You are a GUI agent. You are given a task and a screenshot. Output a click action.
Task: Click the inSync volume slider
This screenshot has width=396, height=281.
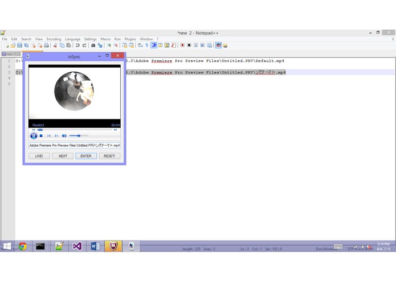point(79,135)
